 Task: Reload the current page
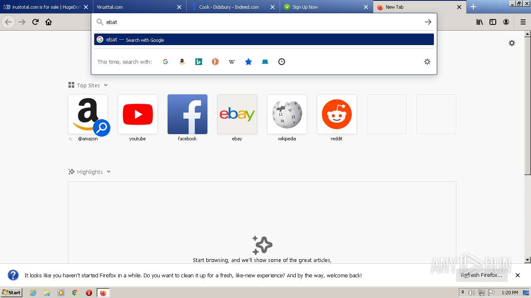(35, 22)
